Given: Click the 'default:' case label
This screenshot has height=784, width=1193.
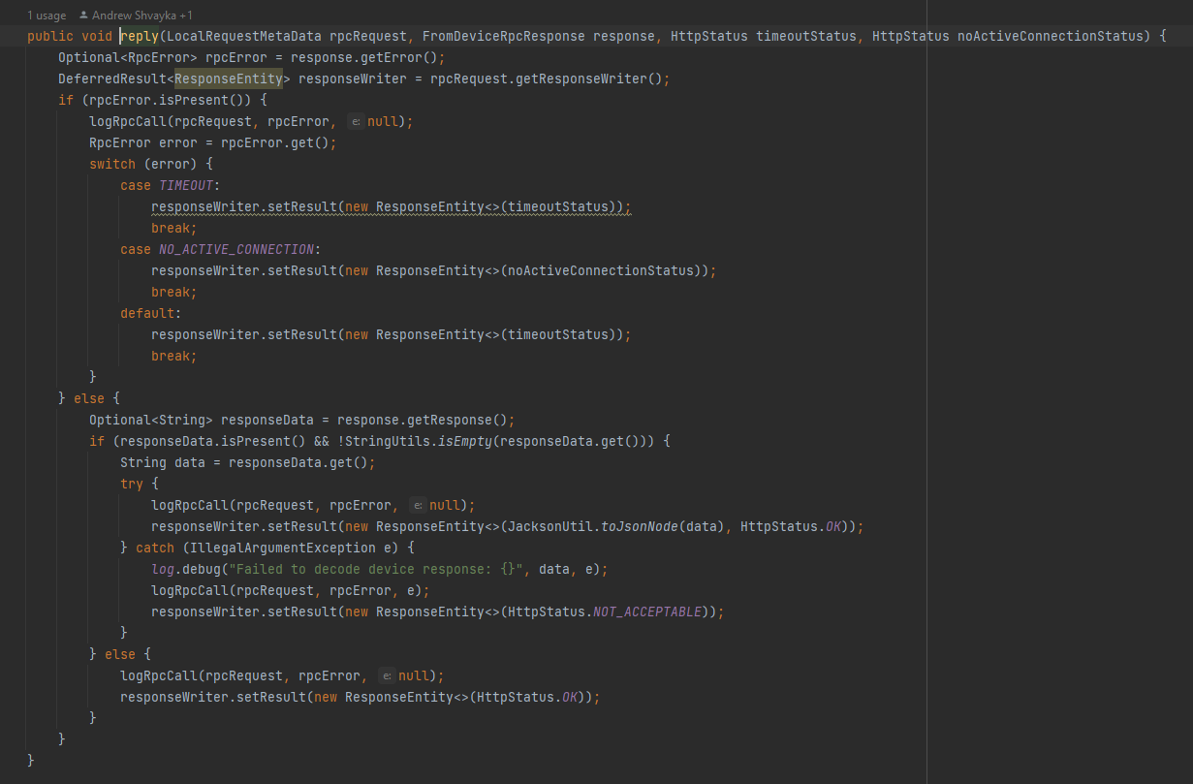Looking at the screenshot, I should click(151, 313).
